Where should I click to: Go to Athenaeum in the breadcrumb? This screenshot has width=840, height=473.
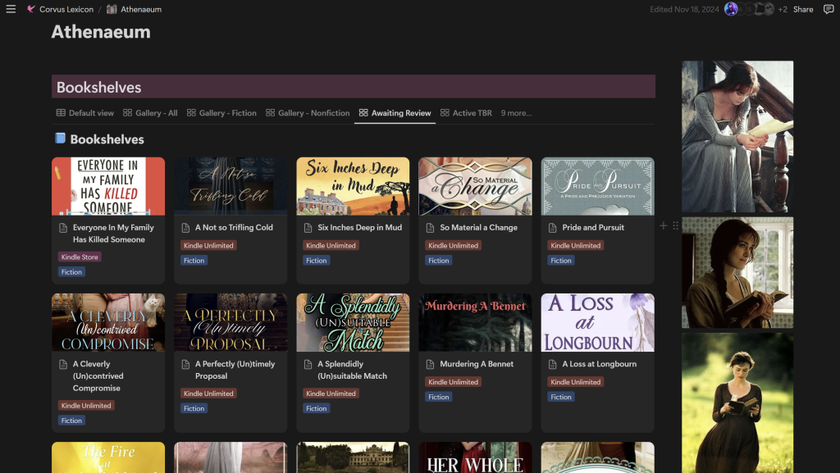tap(140, 9)
